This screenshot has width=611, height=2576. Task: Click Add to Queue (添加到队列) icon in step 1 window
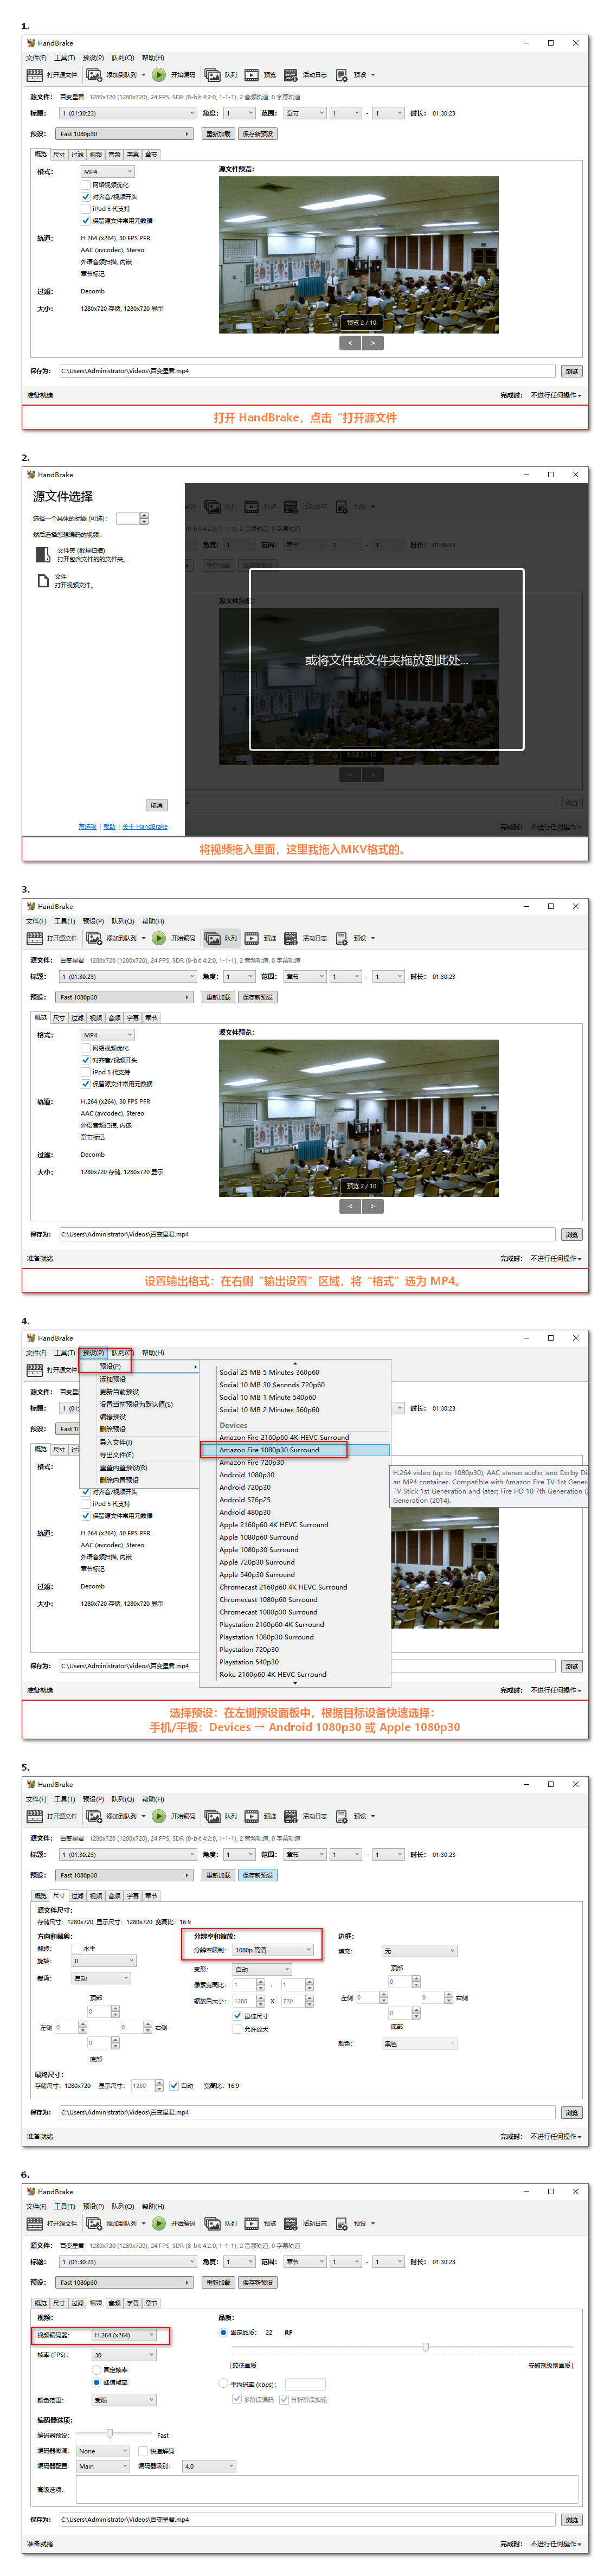pos(94,75)
